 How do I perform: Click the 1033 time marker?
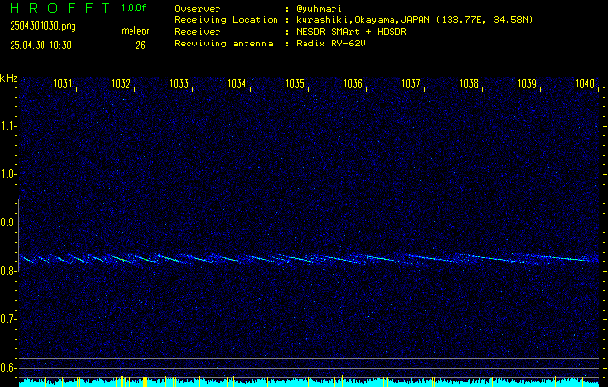click(179, 83)
